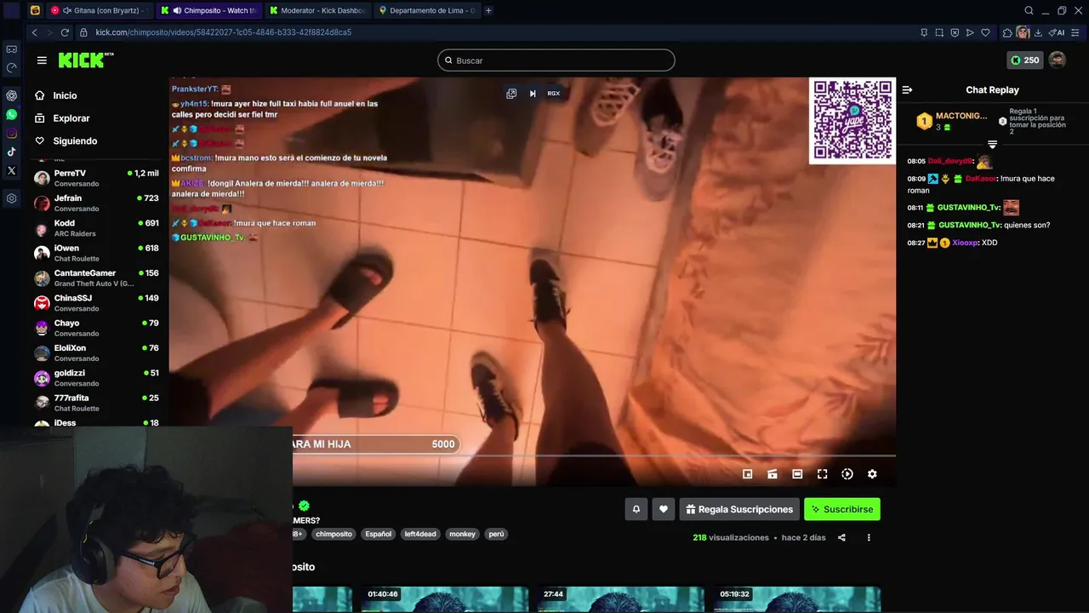Open Explorar in the sidebar
This screenshot has width=1089, height=613.
tap(71, 118)
